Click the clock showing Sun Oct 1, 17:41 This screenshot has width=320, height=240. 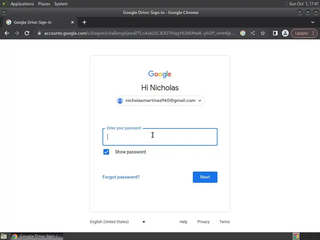(304, 4)
